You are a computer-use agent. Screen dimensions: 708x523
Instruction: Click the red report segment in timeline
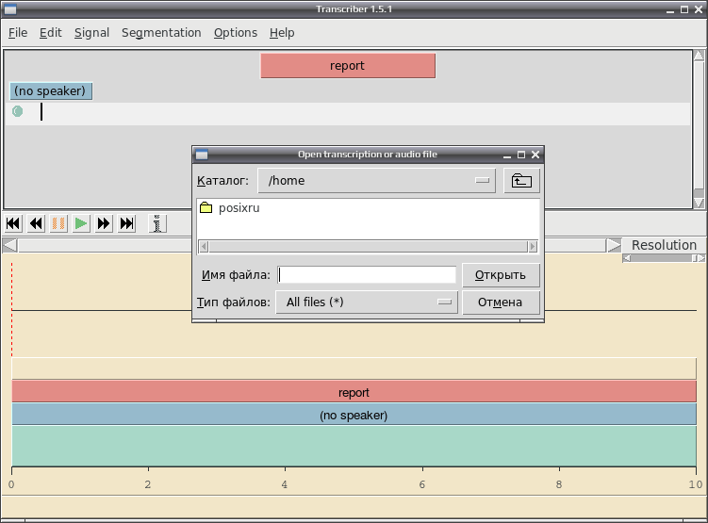(354, 391)
